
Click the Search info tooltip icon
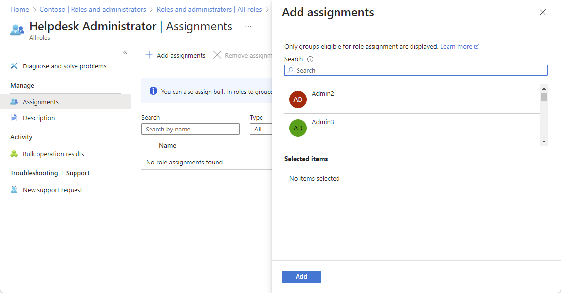[310, 59]
